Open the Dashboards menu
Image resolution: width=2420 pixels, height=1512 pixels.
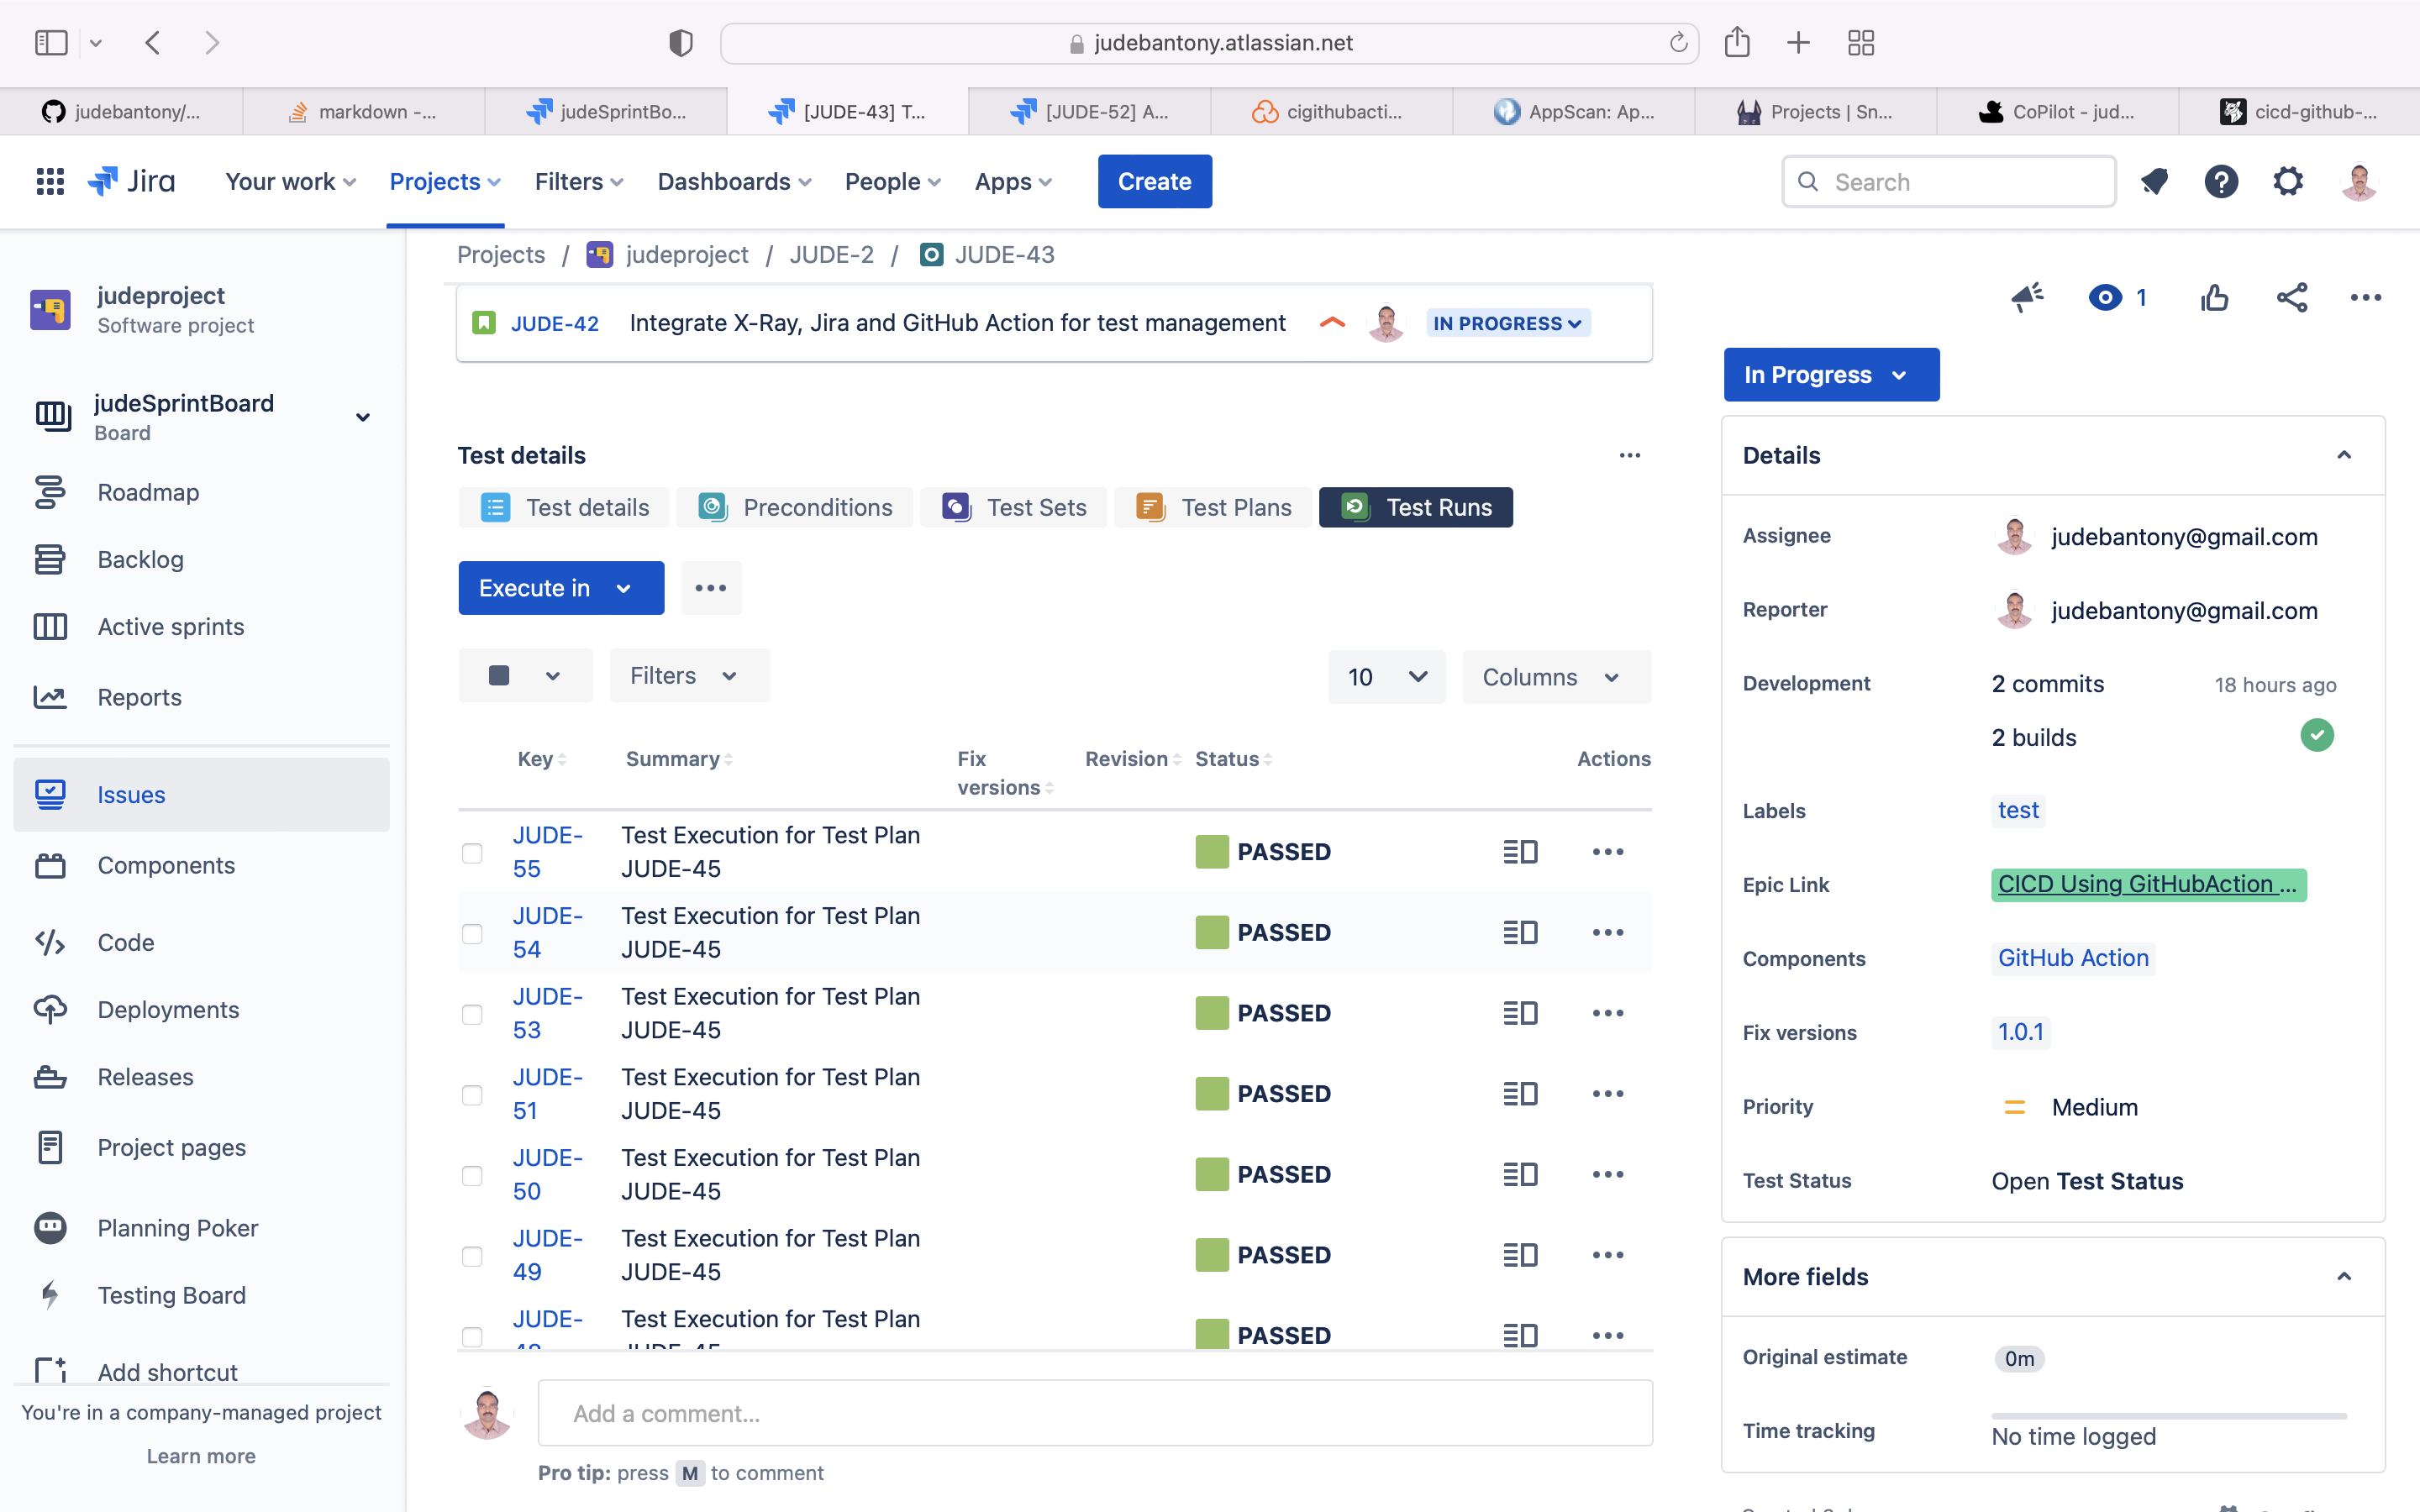[x=733, y=182]
